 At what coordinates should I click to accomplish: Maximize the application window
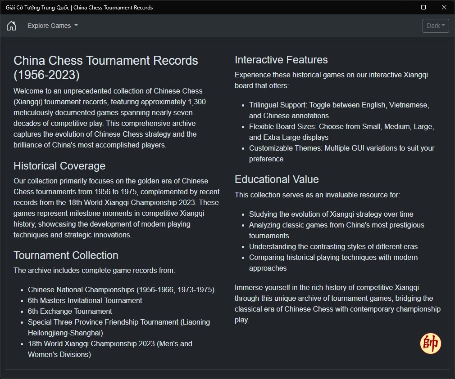click(423, 7)
